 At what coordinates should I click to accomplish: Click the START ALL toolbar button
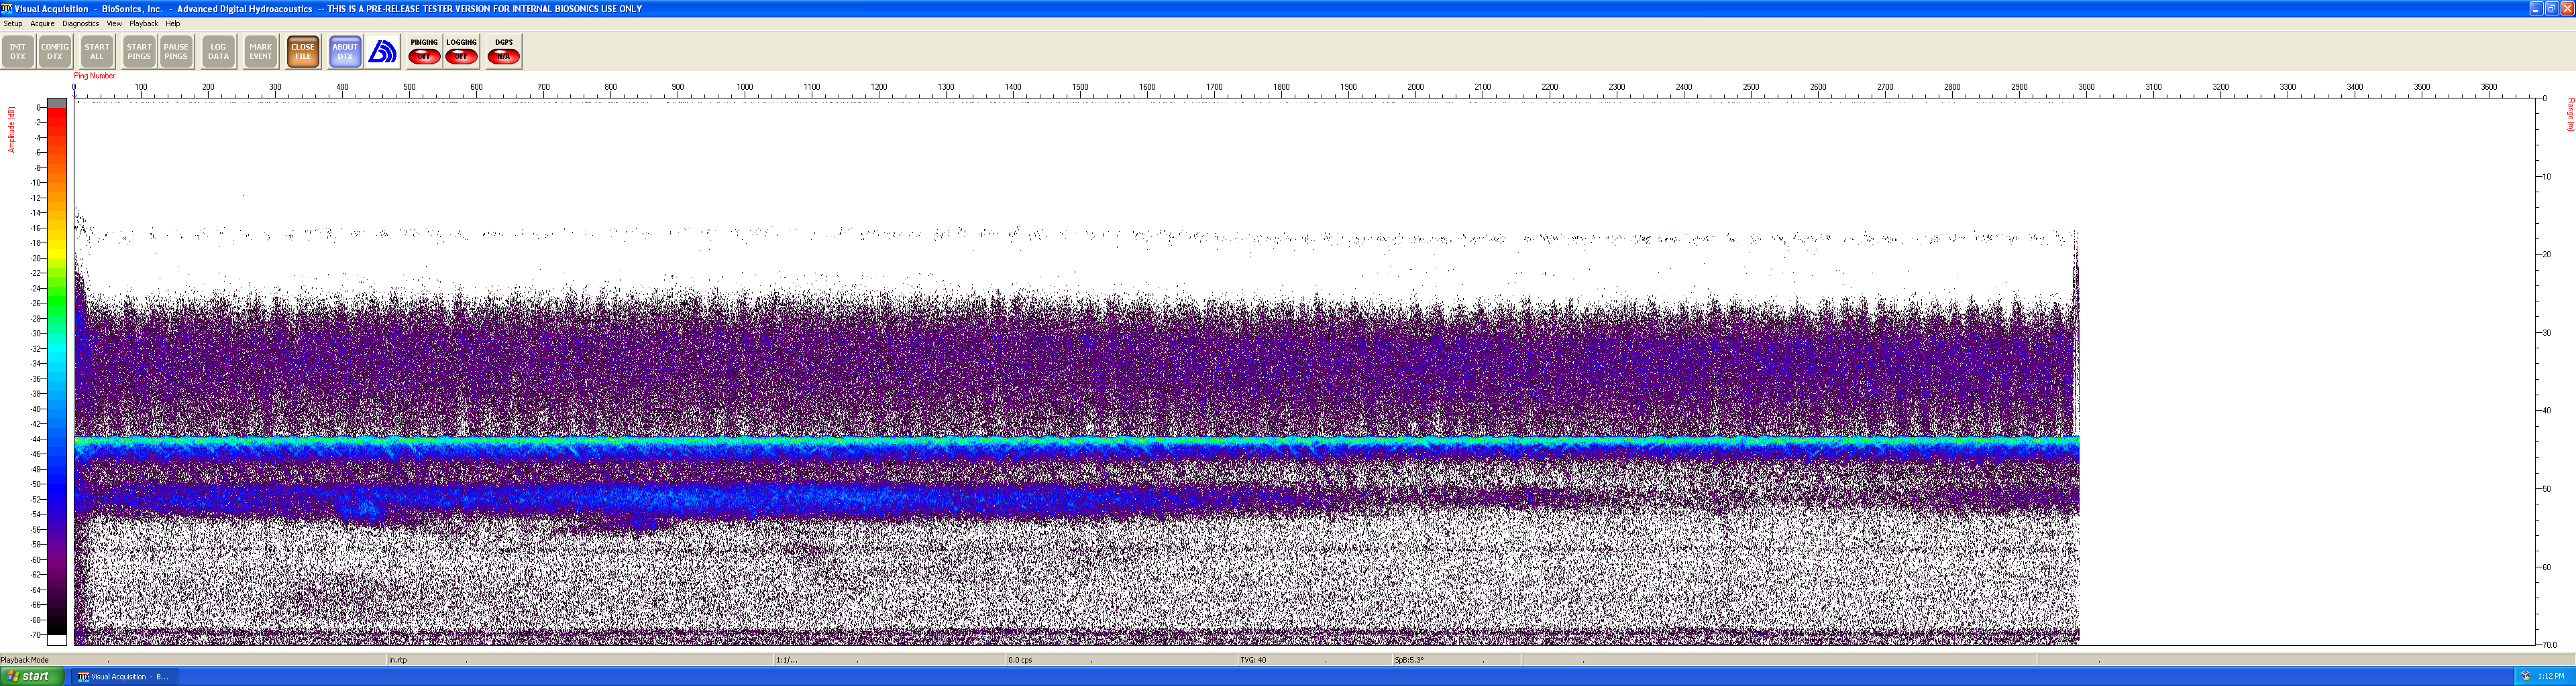[97, 51]
